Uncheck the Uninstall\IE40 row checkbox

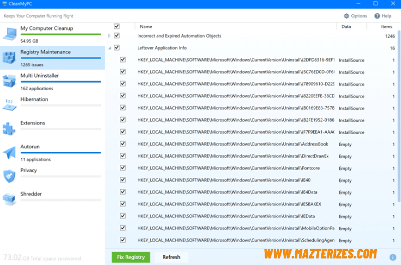123,180
